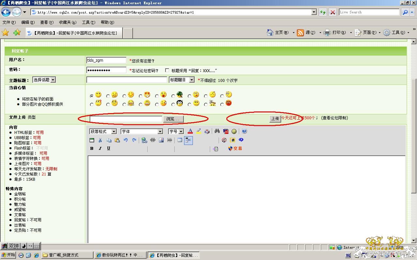The height and width of the screenshot is (260, 417).
Task: Click the Bold formatting button
Action: (x=92, y=149)
